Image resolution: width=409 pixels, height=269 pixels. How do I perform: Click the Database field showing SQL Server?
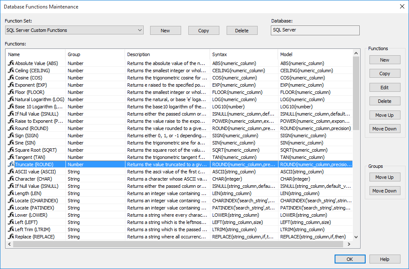pos(315,30)
